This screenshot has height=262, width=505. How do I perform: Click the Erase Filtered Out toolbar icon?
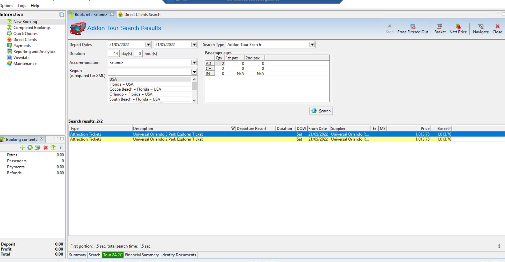tap(413, 26)
